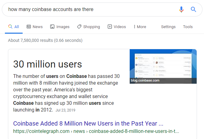
Task: Click the Videos tab play icon
Action: [x=110, y=27]
